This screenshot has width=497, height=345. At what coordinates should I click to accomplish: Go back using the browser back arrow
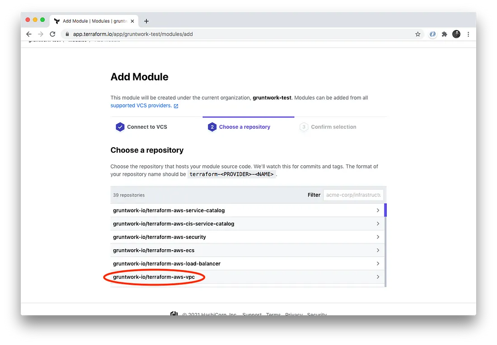point(29,34)
